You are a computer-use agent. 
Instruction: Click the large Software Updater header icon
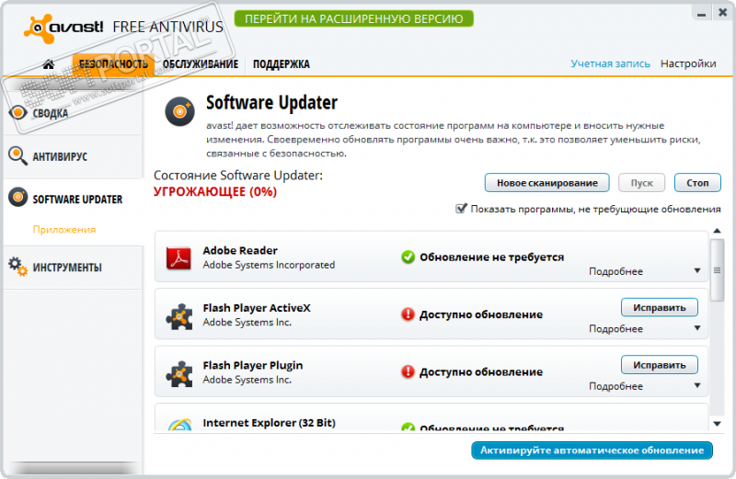pyautogui.click(x=179, y=111)
